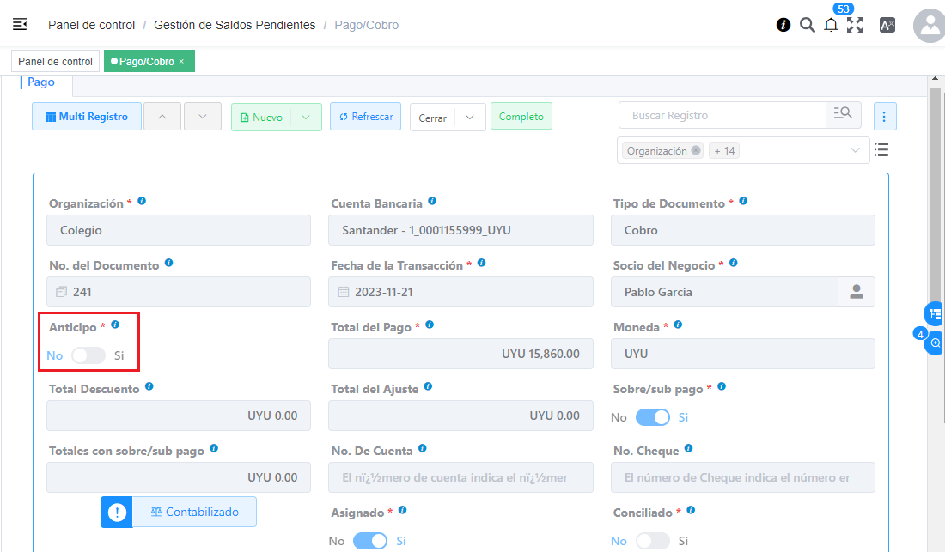
Task: Select the Pago tab
Action: pos(41,82)
